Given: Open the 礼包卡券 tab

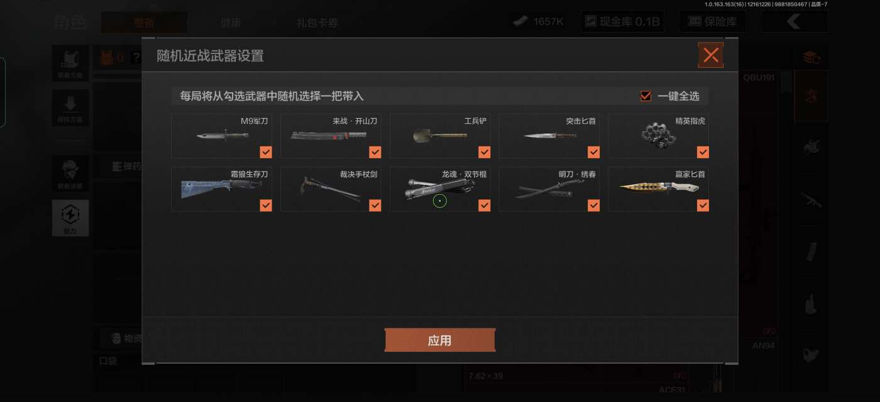Looking at the screenshot, I should click(317, 23).
